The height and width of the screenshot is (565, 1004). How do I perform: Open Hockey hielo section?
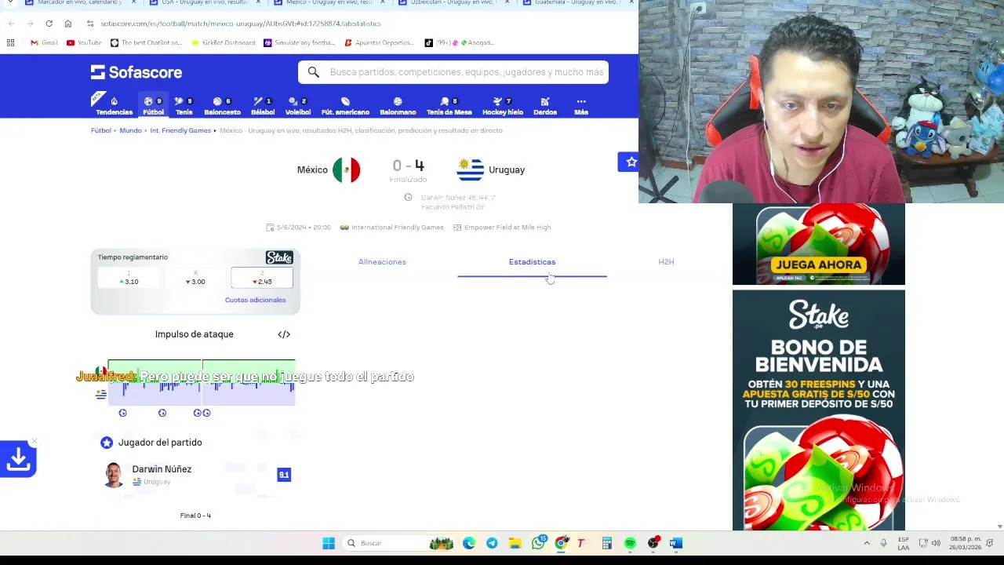click(x=503, y=105)
